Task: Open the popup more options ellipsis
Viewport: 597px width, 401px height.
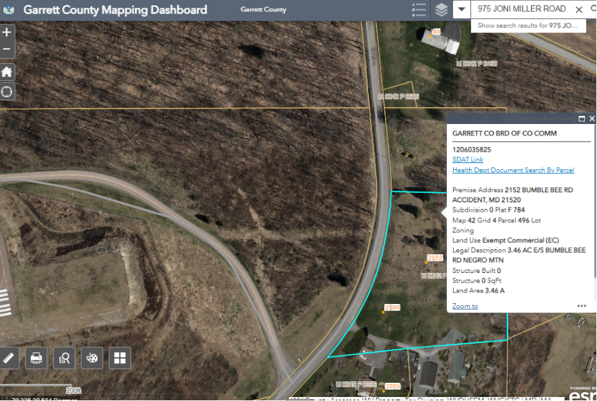Action: tap(582, 306)
